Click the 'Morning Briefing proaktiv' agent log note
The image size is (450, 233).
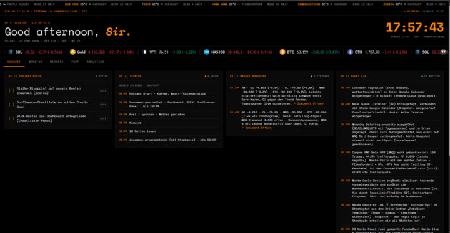(x=390, y=134)
